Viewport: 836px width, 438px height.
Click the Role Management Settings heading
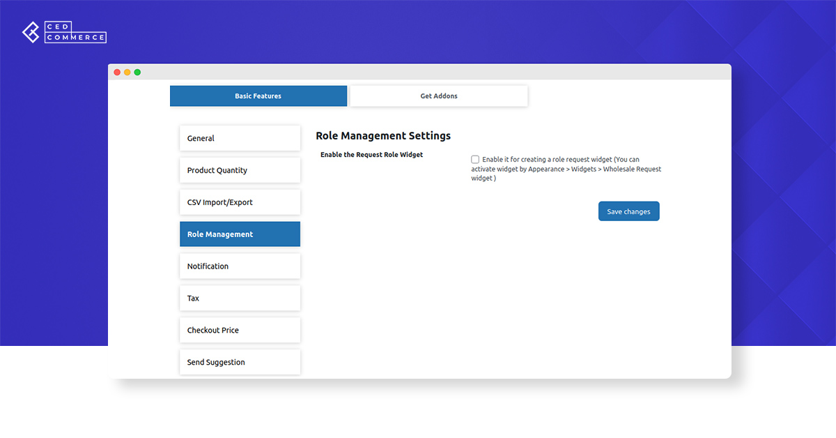pyautogui.click(x=383, y=136)
